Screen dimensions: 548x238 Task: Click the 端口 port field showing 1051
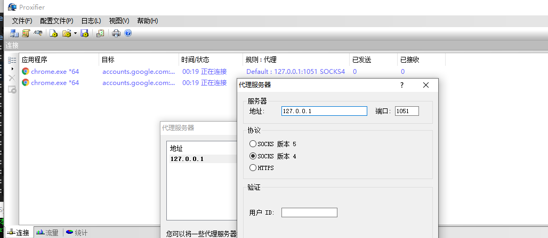point(406,111)
